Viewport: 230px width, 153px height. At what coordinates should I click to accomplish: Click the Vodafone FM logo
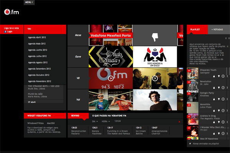coord(11,12)
